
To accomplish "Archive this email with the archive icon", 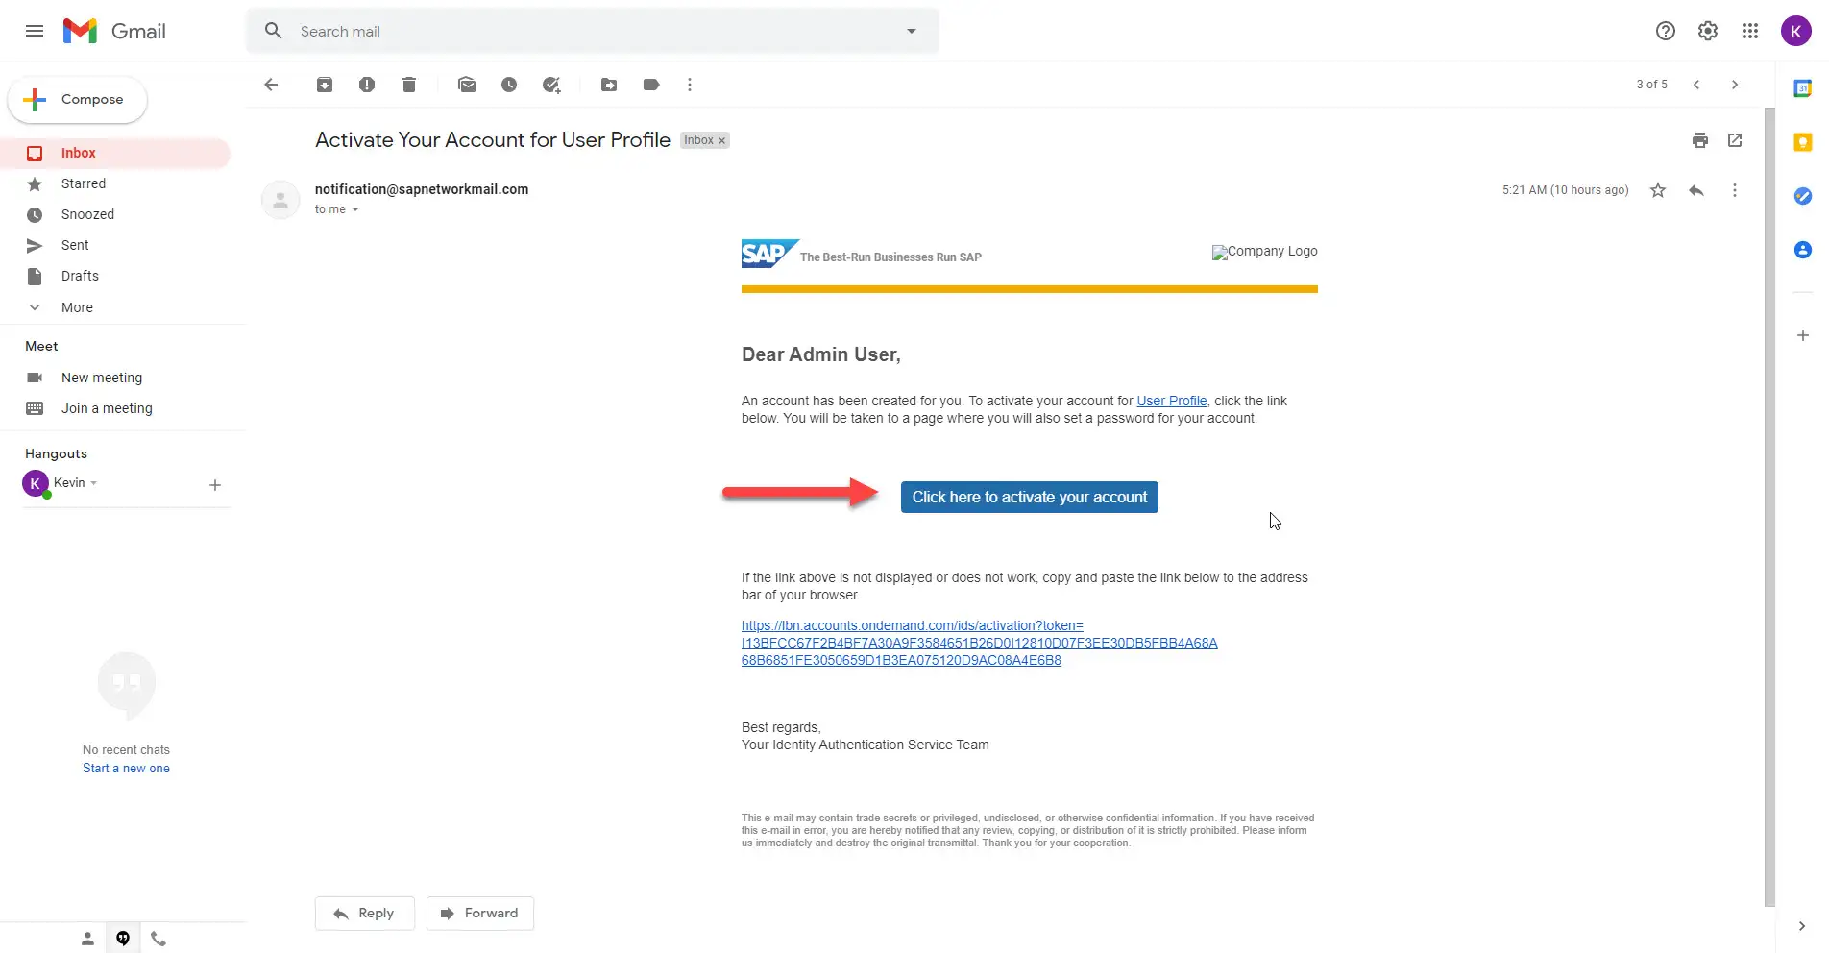I will tap(325, 85).
